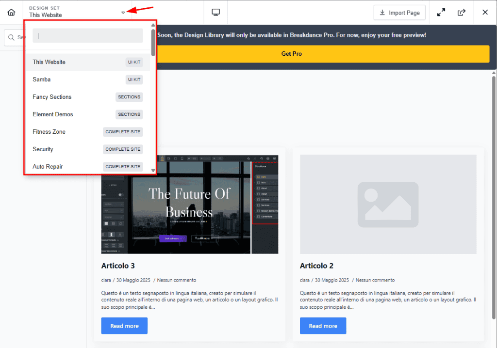Click 30 Maggio 2025 under Articolo 3
The height and width of the screenshot is (348, 497).
[x=133, y=280]
